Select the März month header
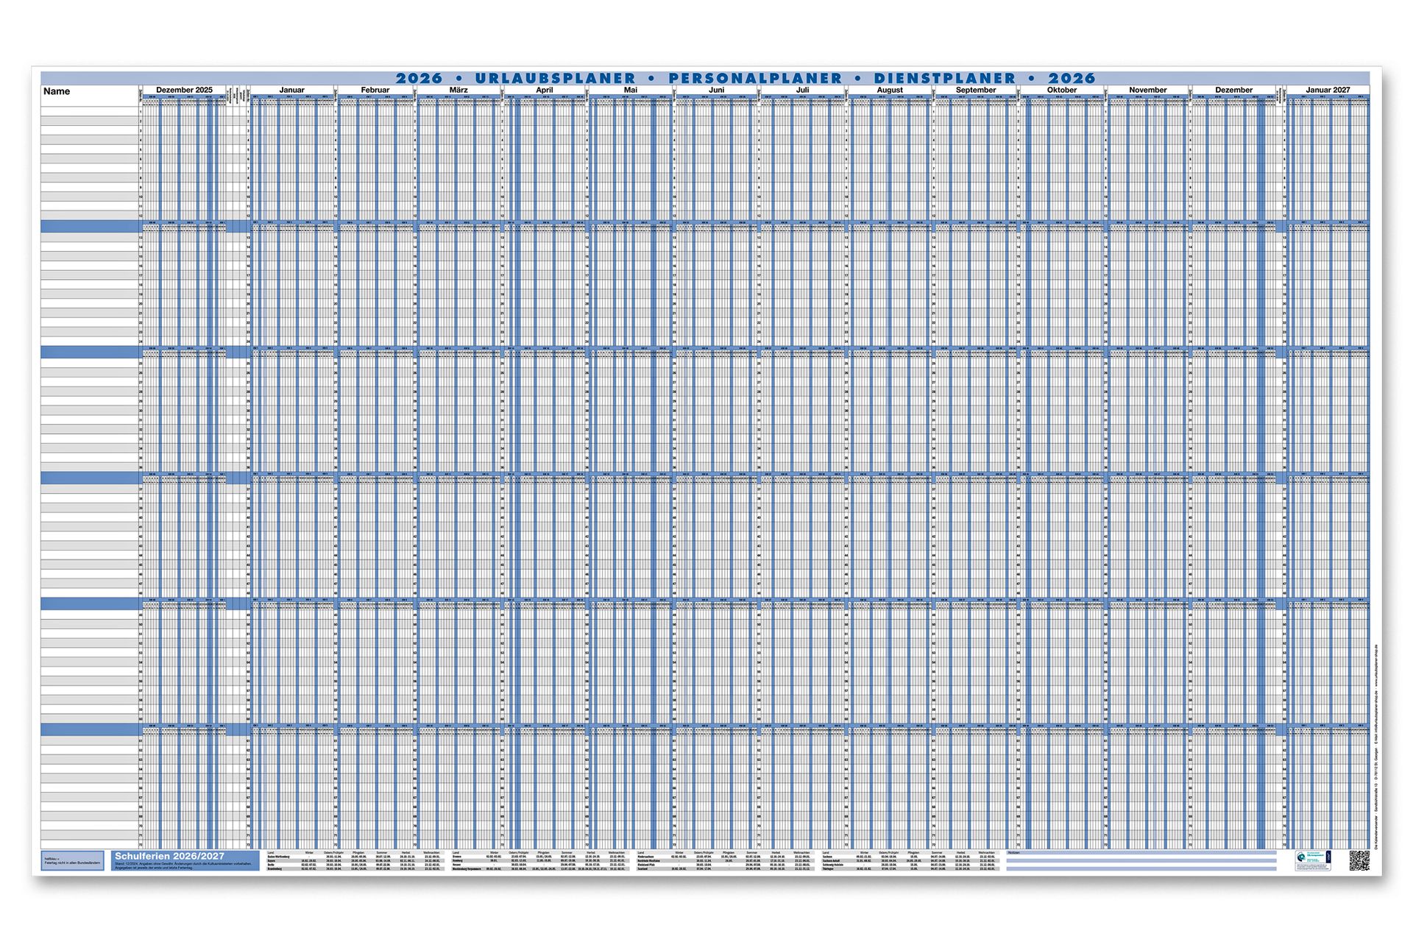Image resolution: width=1413 pixels, height=942 pixels. [458, 90]
